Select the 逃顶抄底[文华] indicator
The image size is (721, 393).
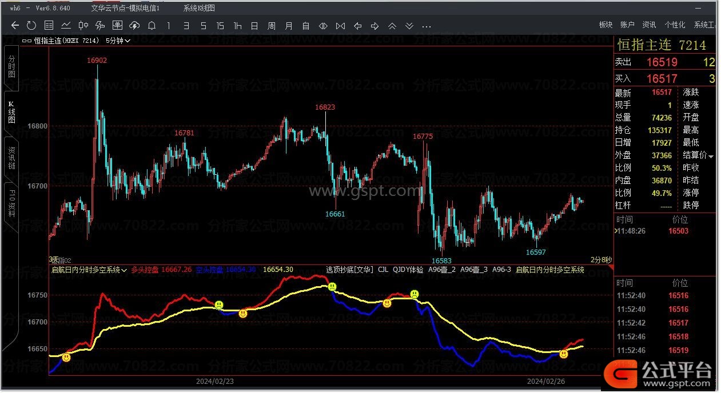349,270
